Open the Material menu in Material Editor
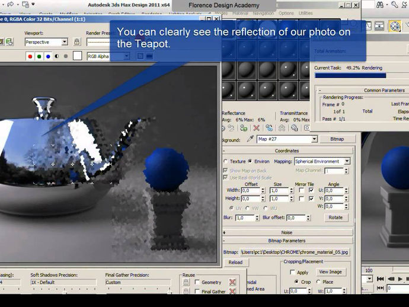Viewport: 409px width, 307px height. (x=240, y=13)
